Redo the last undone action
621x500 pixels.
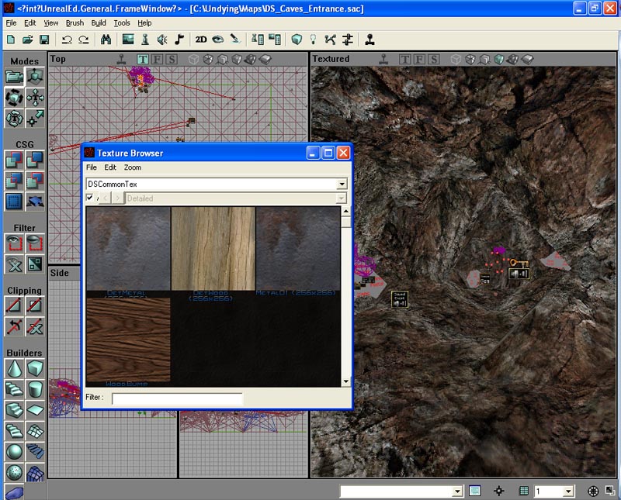pyautogui.click(x=84, y=40)
